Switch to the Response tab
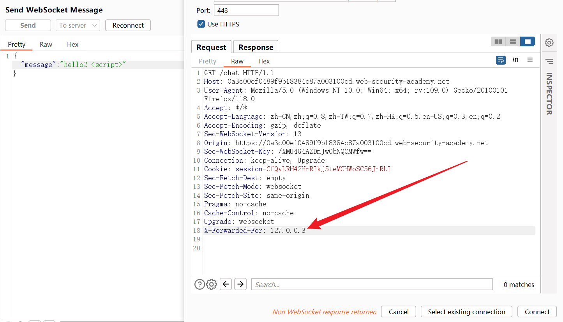 point(256,47)
